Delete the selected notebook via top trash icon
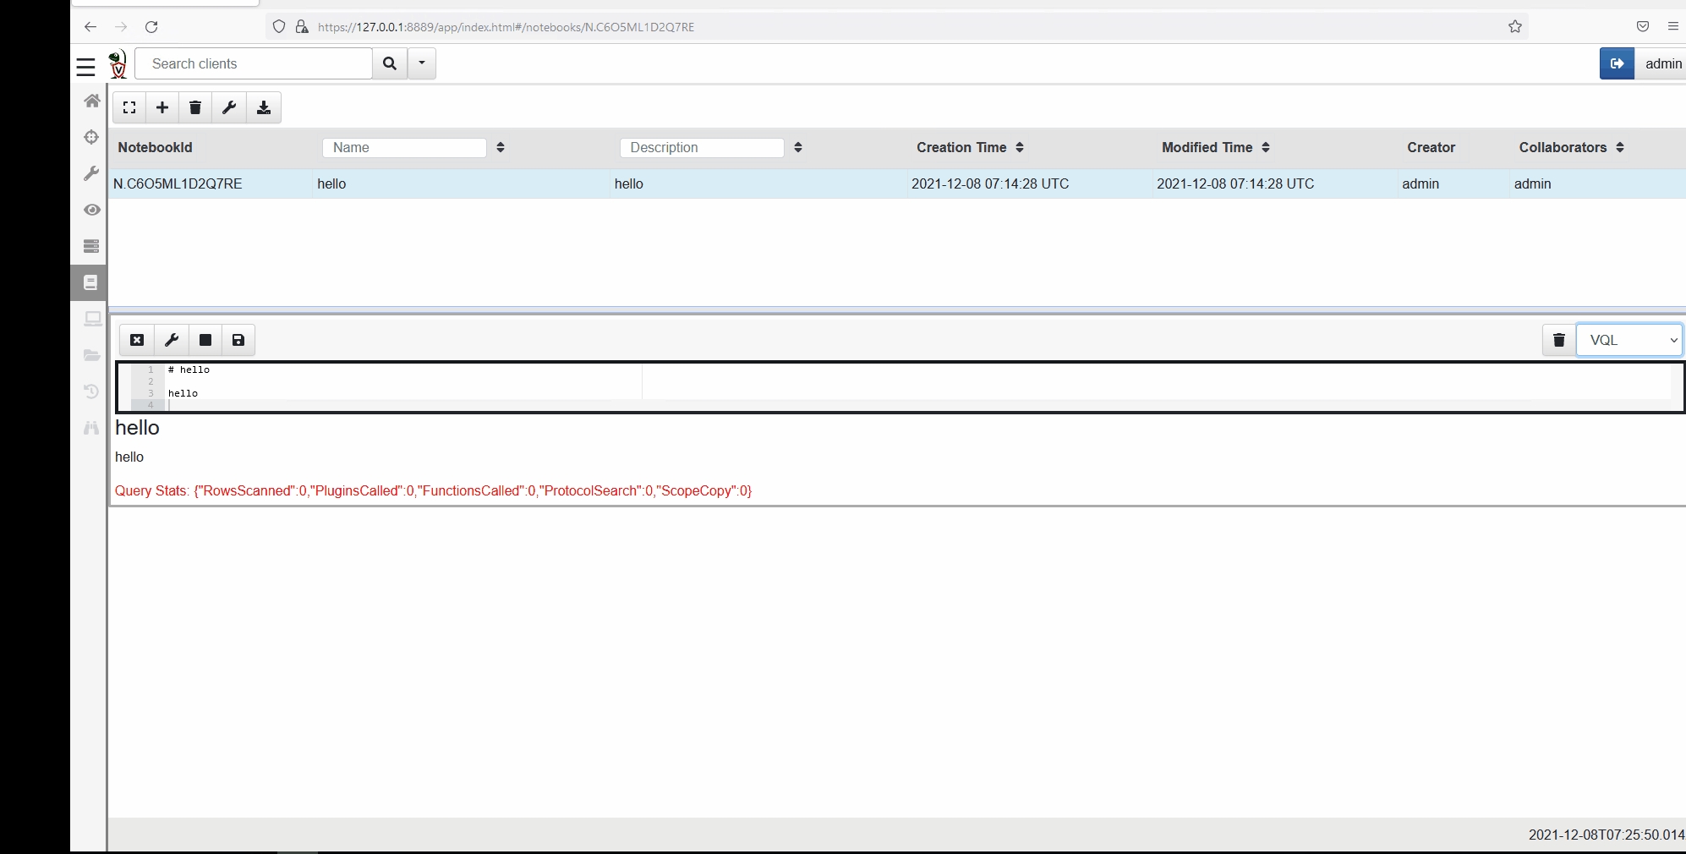The height and width of the screenshot is (854, 1686). (x=195, y=107)
